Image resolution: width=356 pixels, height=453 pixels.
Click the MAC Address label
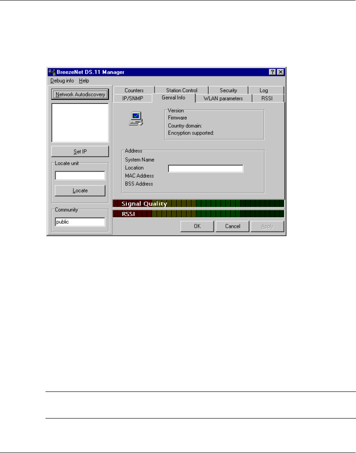pos(140,175)
